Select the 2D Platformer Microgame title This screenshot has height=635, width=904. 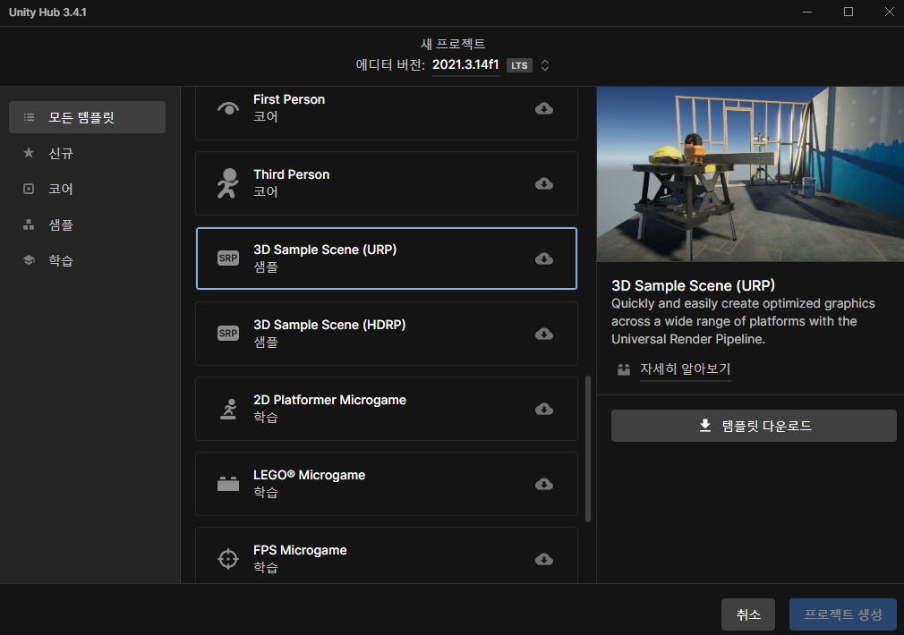(x=329, y=400)
